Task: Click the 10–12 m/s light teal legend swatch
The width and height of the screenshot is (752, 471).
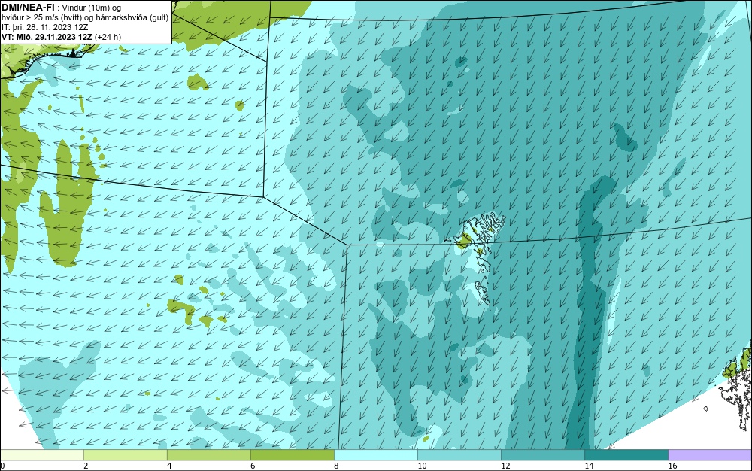Action: point(459,455)
